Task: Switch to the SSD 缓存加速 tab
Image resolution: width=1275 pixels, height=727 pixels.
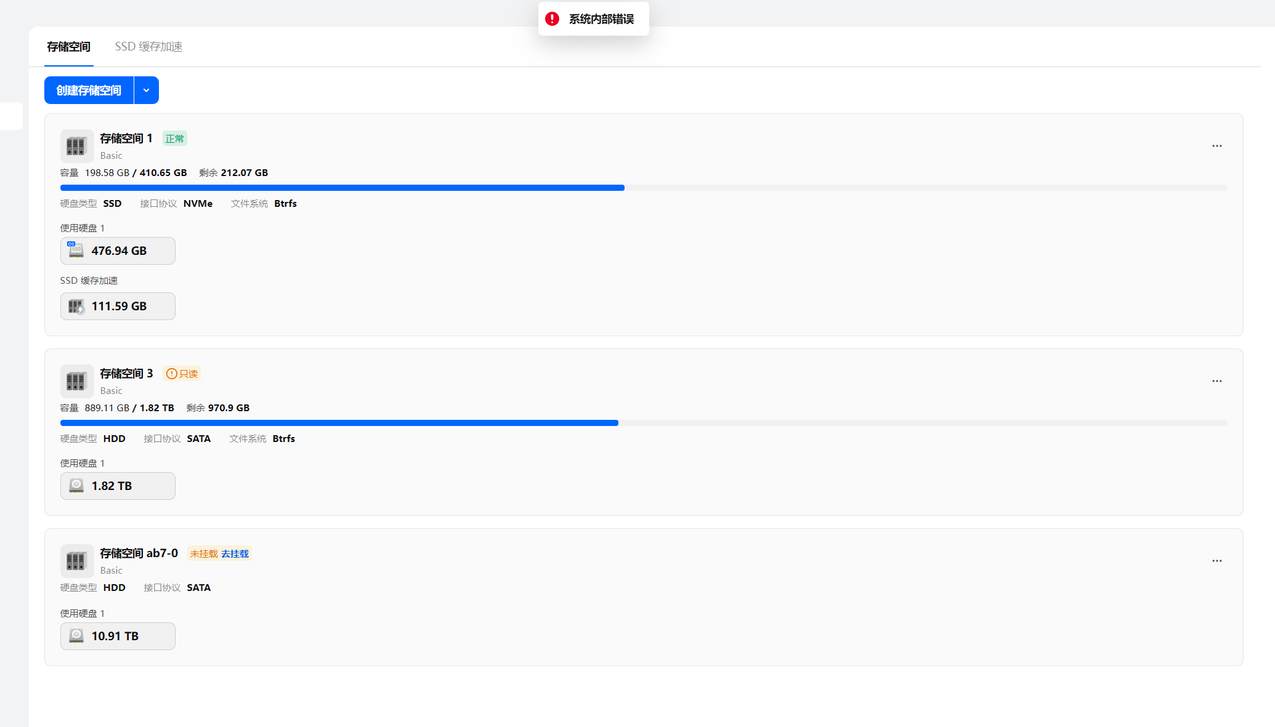Action: point(148,47)
